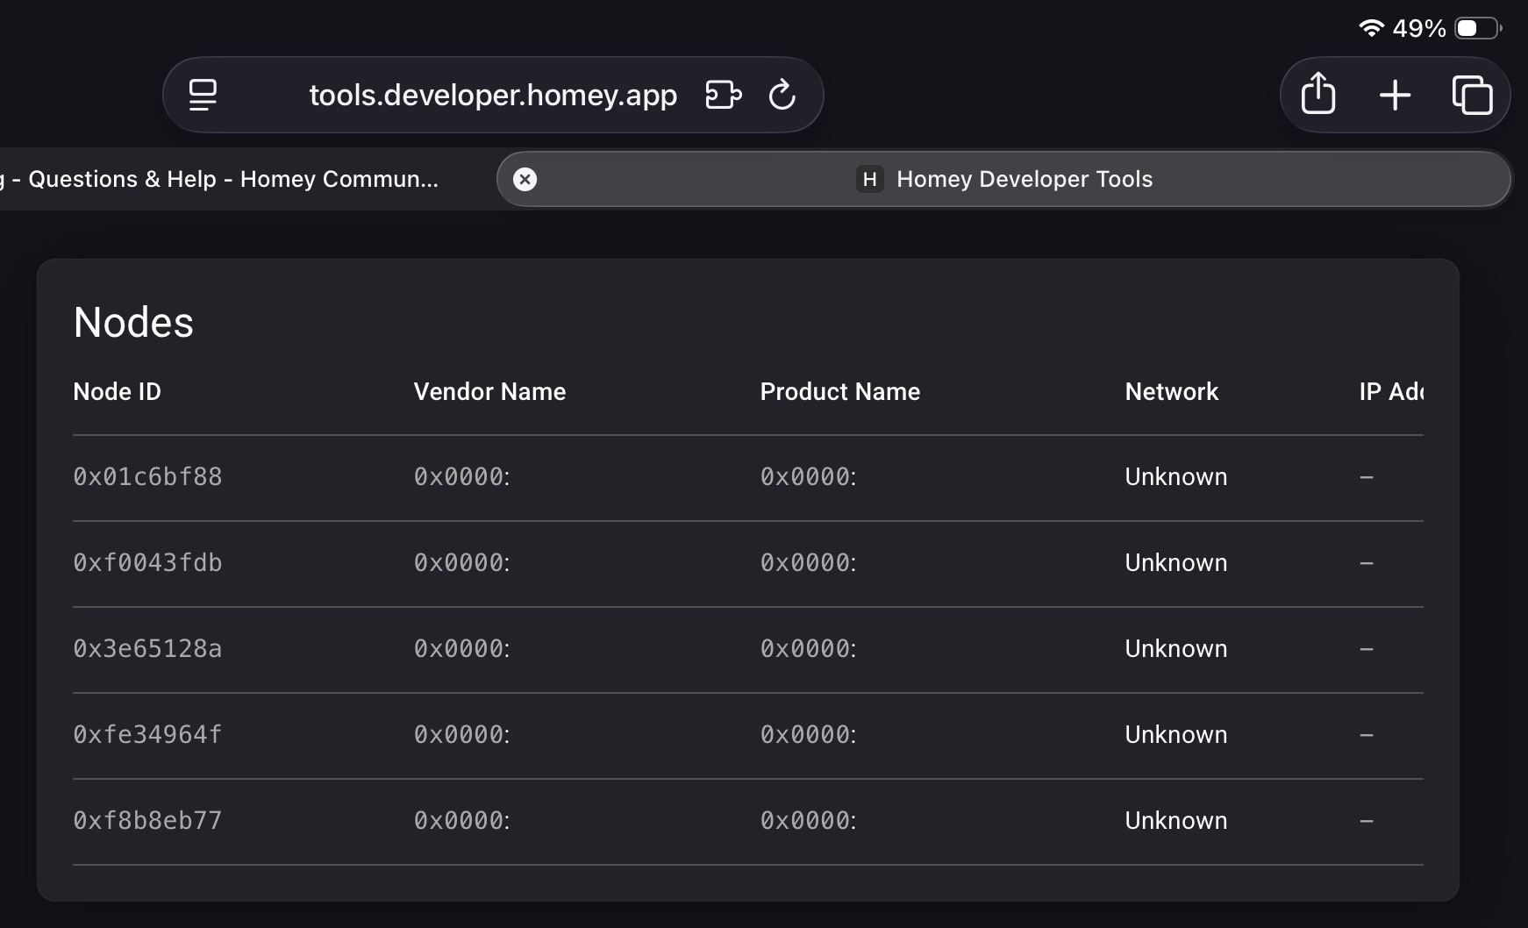
Task: Show all tabs overview icon
Action: (1472, 95)
